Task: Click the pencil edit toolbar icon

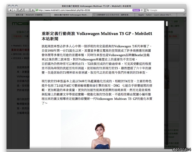Action: point(21,10)
